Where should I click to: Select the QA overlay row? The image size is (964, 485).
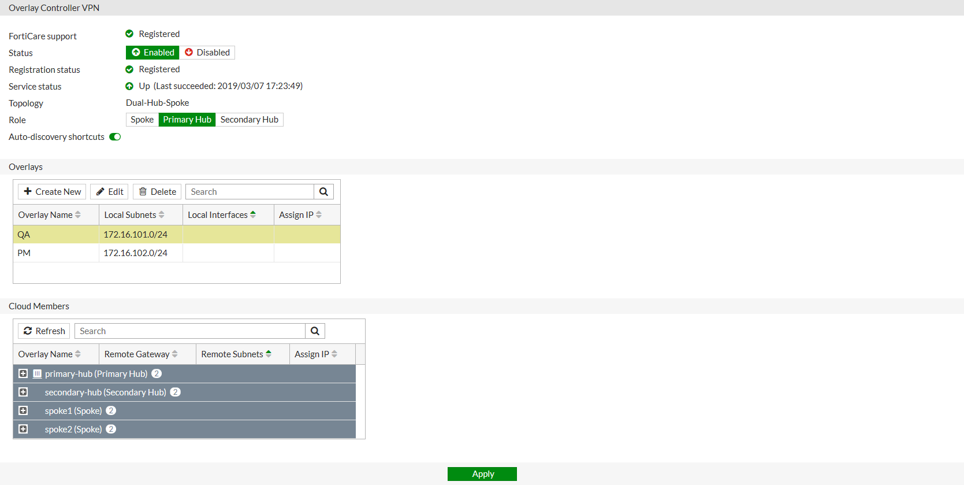177,234
